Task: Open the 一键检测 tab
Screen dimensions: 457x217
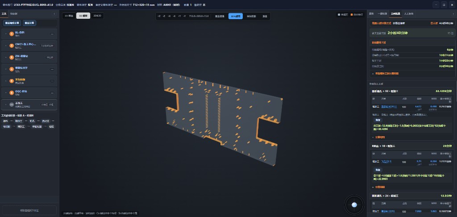Action: [382, 14]
